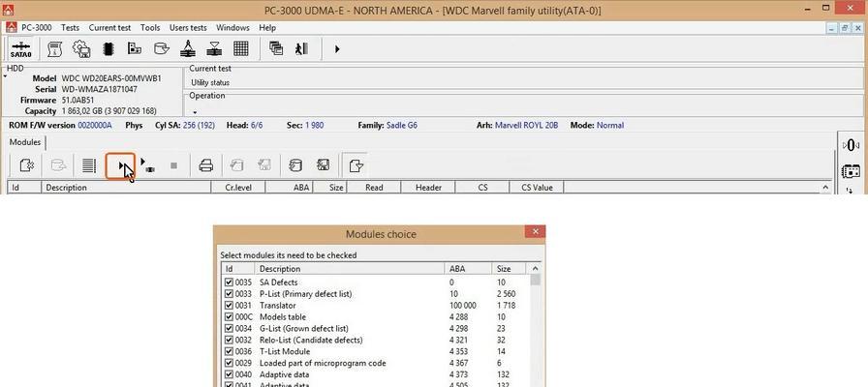Toggle the 000C Models table checkbox
Viewport: 868px width, 387px height.
[230, 316]
